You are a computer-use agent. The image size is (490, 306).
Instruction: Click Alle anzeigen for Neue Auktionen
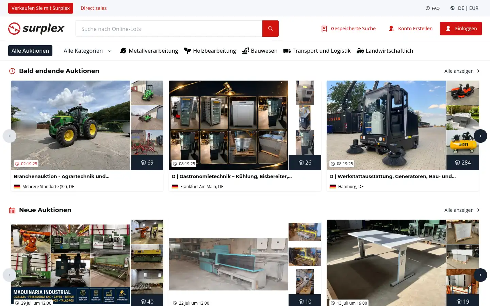(x=462, y=210)
